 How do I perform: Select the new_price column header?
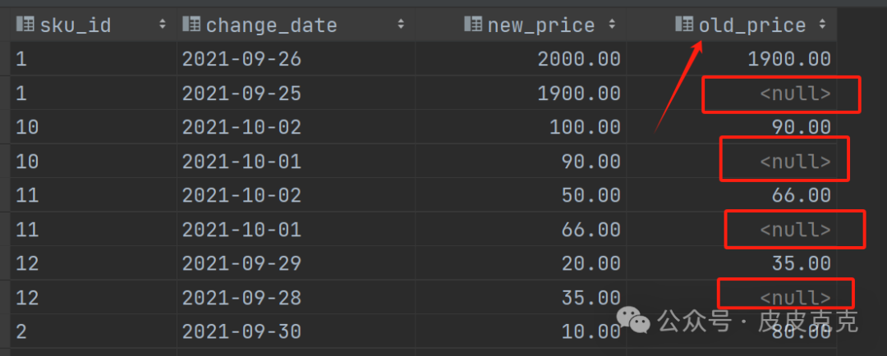coord(540,25)
